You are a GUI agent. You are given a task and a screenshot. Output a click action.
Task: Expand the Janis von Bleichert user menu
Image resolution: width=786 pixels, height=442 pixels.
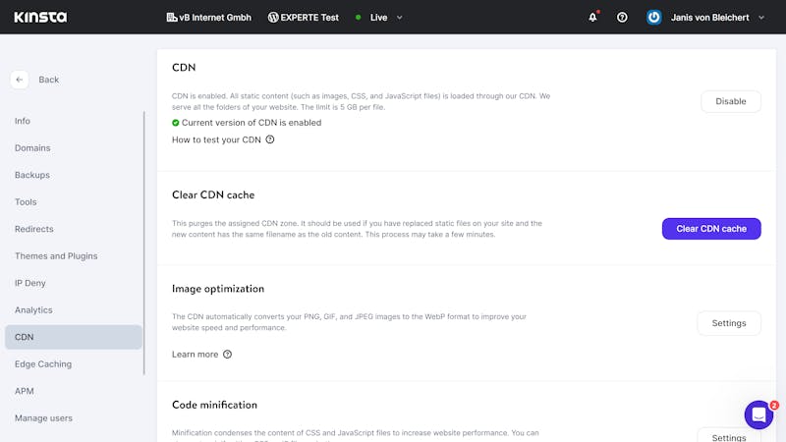[761, 17]
